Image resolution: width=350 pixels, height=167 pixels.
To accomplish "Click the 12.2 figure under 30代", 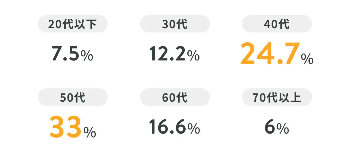I will tap(167, 54).
